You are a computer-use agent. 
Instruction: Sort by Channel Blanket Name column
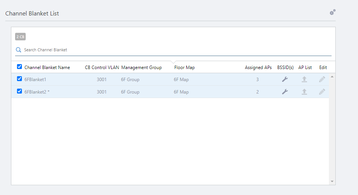(47, 68)
